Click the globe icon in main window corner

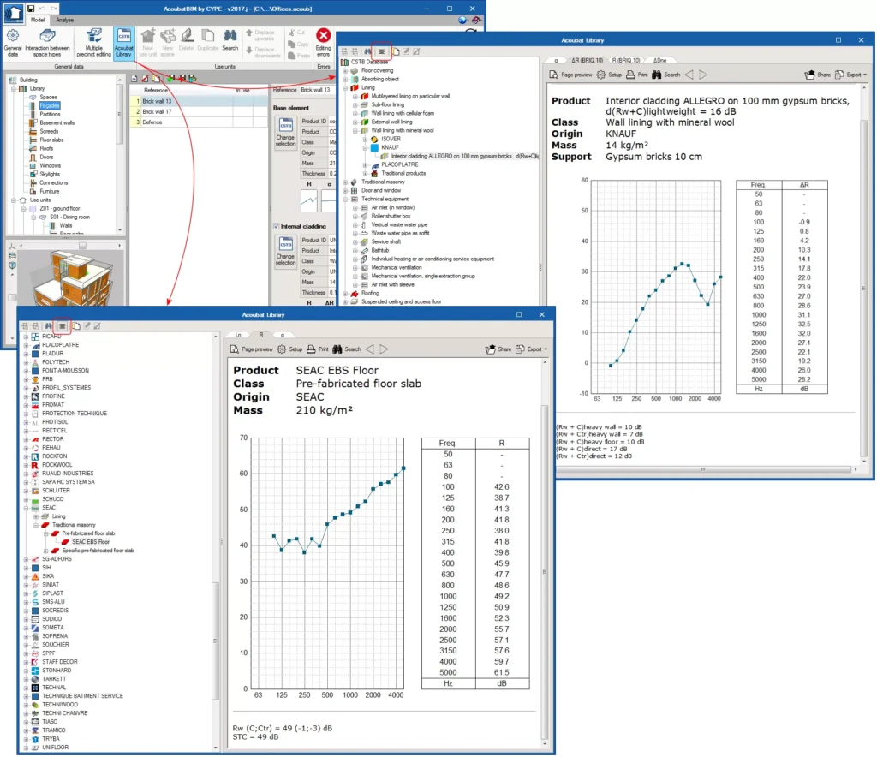(462, 20)
